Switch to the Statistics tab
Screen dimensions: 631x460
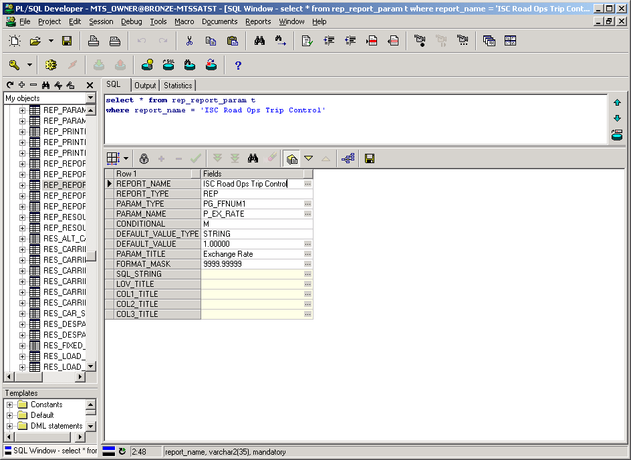(178, 86)
